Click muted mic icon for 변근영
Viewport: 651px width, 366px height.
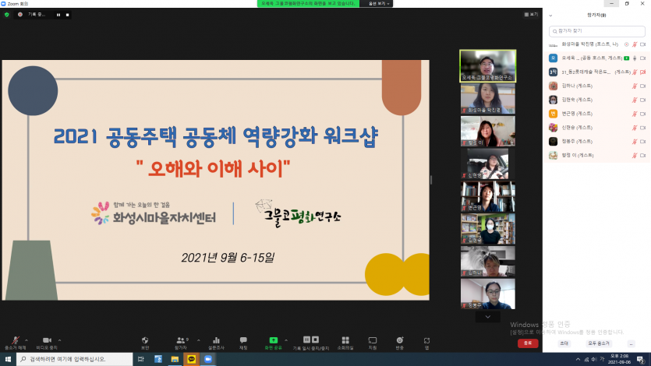coord(635,114)
